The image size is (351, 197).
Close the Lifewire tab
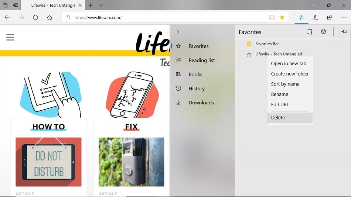pyautogui.click(x=80, y=5)
